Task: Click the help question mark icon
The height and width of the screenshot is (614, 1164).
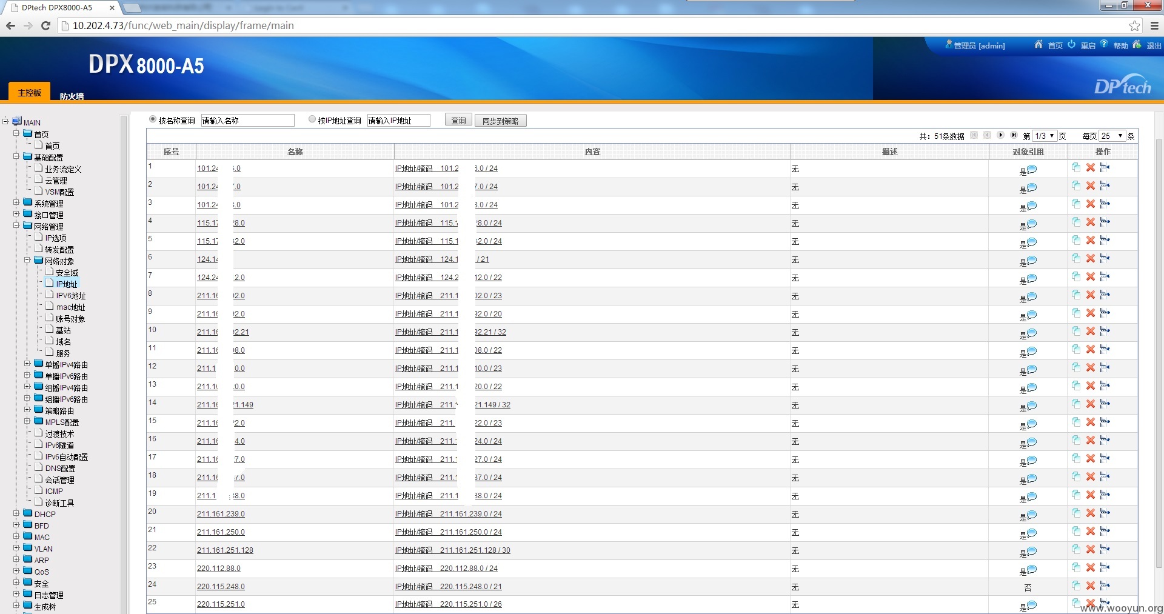Action: point(1104,44)
